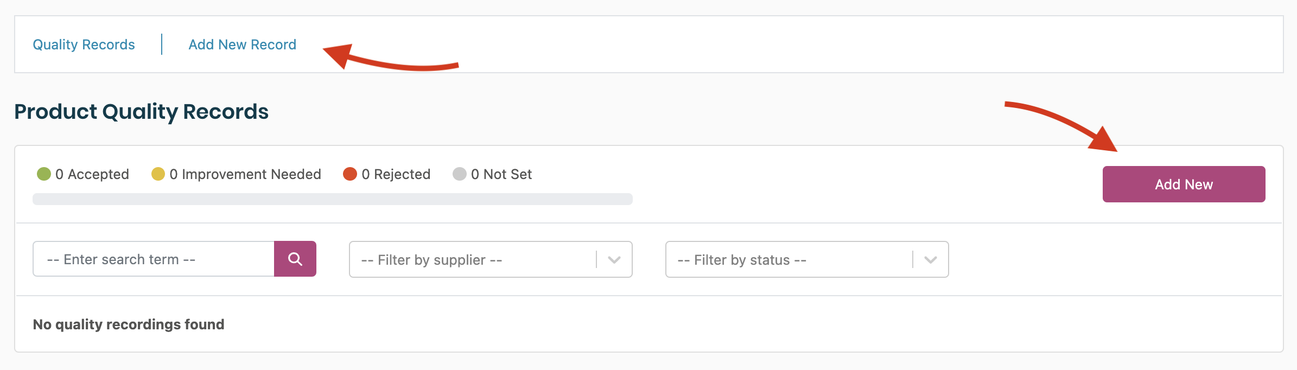Screen dimensions: 1297x370
Task: Click the magnifying glass search button
Action: coord(295,259)
